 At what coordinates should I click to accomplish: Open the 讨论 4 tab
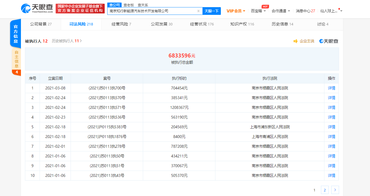(323, 24)
